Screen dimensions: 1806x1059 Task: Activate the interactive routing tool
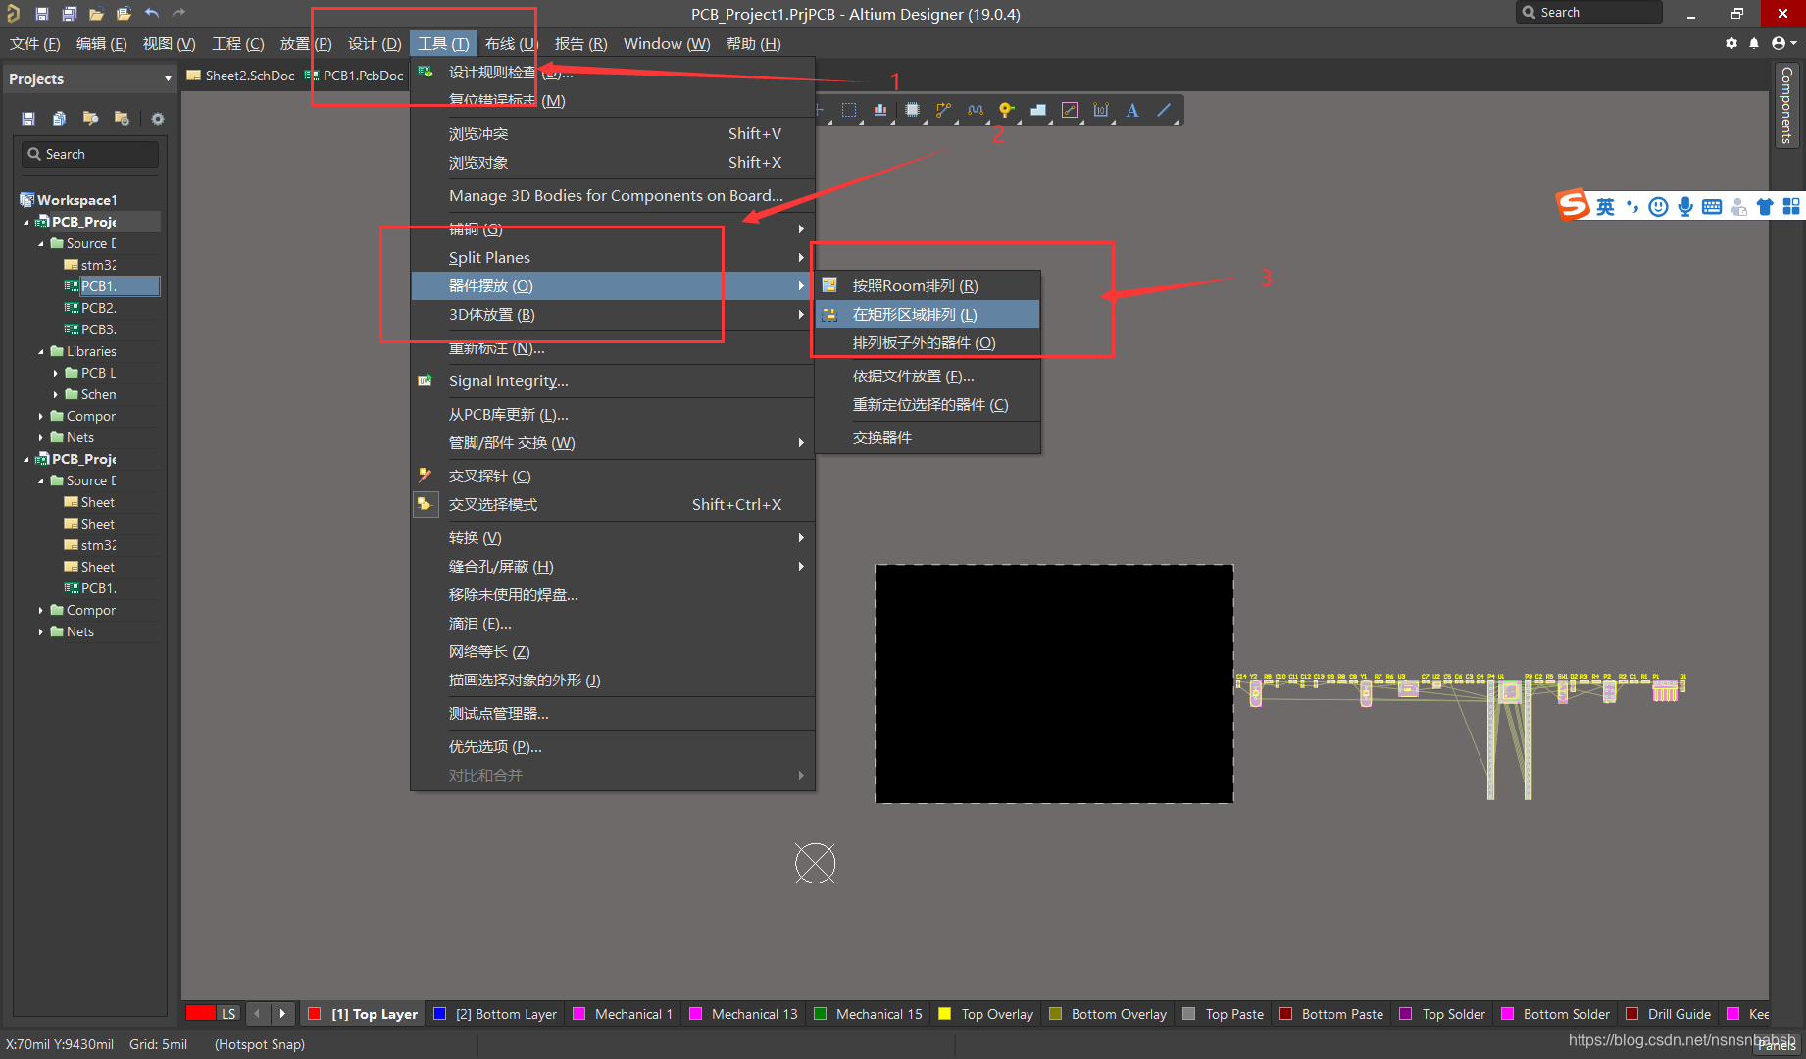[x=943, y=110]
